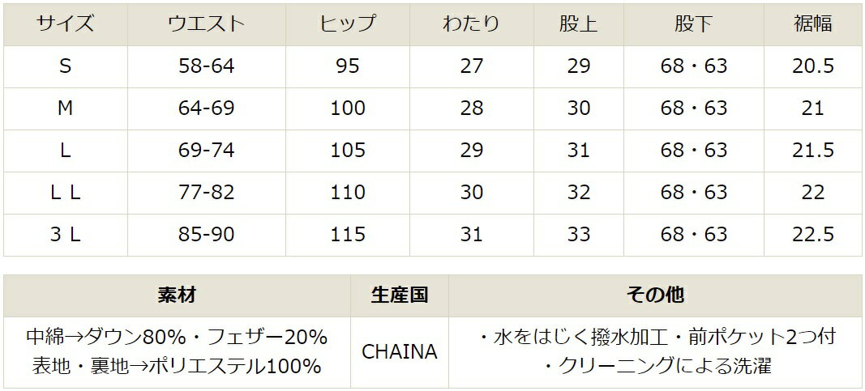Click the ヒップ column header
Screen dimensions: 865x391
pyautogui.click(x=348, y=24)
